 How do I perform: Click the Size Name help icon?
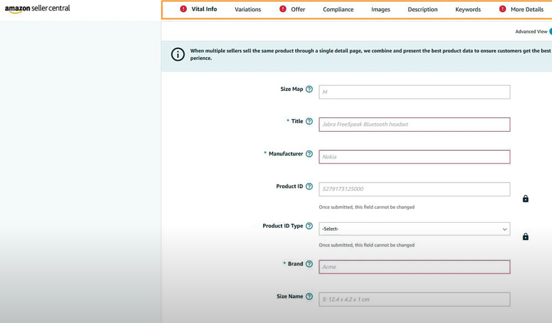pyautogui.click(x=309, y=296)
